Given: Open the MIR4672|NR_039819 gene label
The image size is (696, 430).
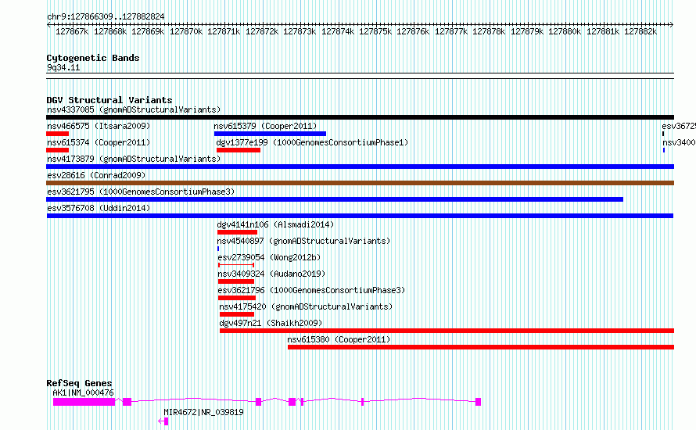Looking at the screenshot, I should point(204,412).
